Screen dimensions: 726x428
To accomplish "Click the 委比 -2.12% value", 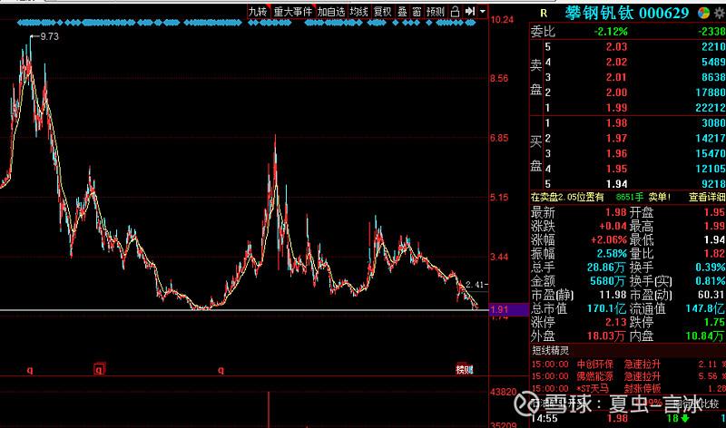I will pos(611,32).
